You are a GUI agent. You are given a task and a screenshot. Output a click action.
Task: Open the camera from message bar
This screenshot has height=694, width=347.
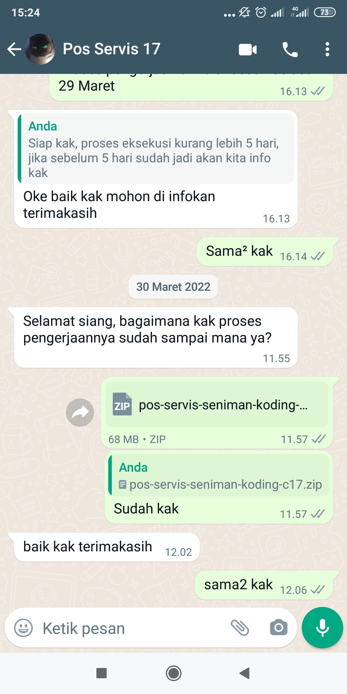click(x=279, y=627)
